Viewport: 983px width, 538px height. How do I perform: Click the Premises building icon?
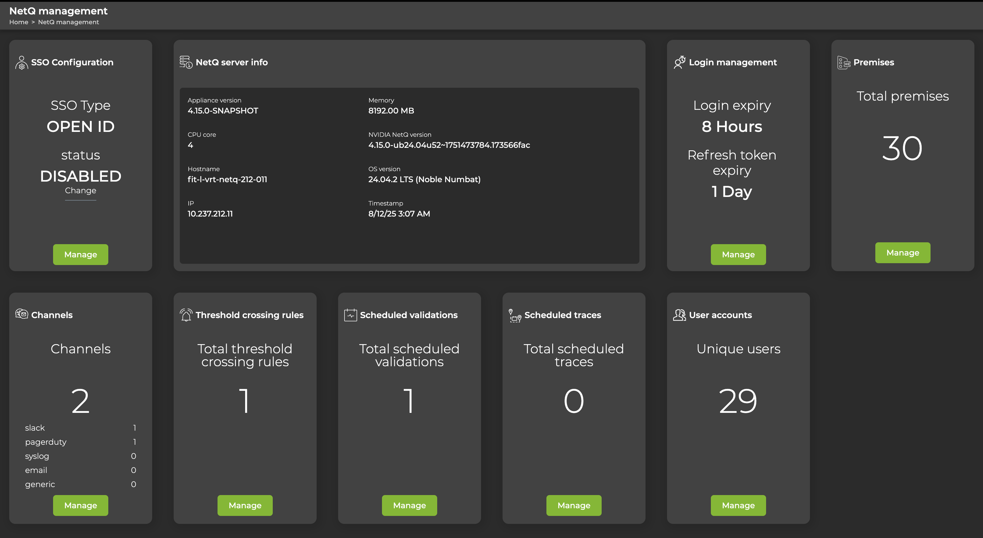pyautogui.click(x=843, y=62)
